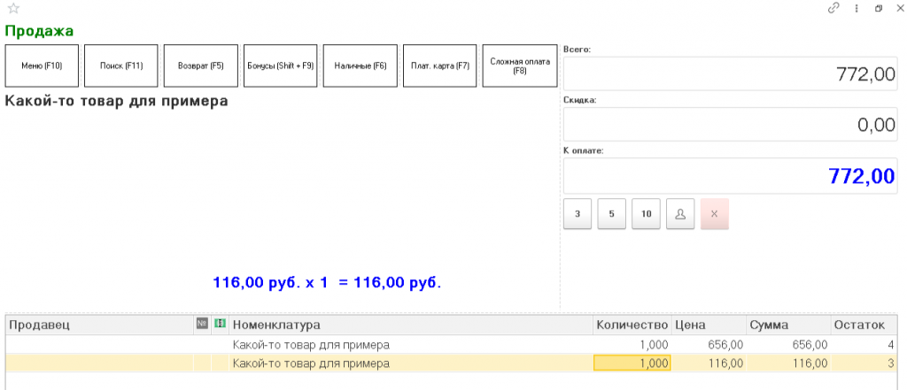907x390 pixels.
Task: Copy link to this form icon
Action: (833, 8)
